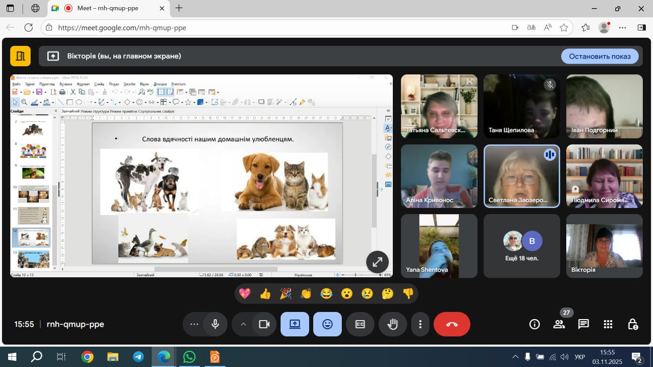The height and width of the screenshot is (367, 653).
Task: Show the participants list
Action: click(559, 324)
